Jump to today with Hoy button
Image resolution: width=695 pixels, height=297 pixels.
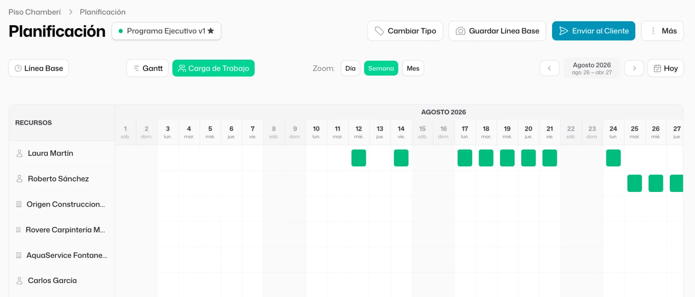665,68
